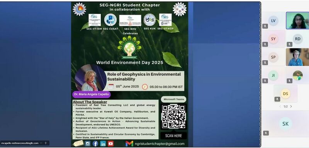Open video tile of woman with glasses
The width and height of the screenshot is (309, 148).
point(297,20)
